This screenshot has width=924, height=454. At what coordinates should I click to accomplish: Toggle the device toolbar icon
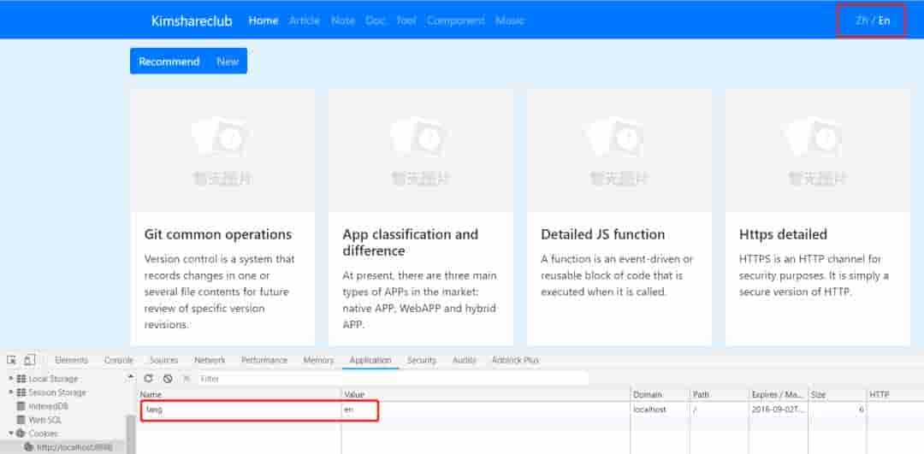pos(29,360)
